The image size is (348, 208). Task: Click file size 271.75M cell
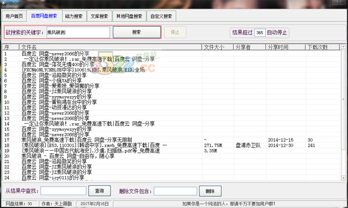[x=213, y=146]
